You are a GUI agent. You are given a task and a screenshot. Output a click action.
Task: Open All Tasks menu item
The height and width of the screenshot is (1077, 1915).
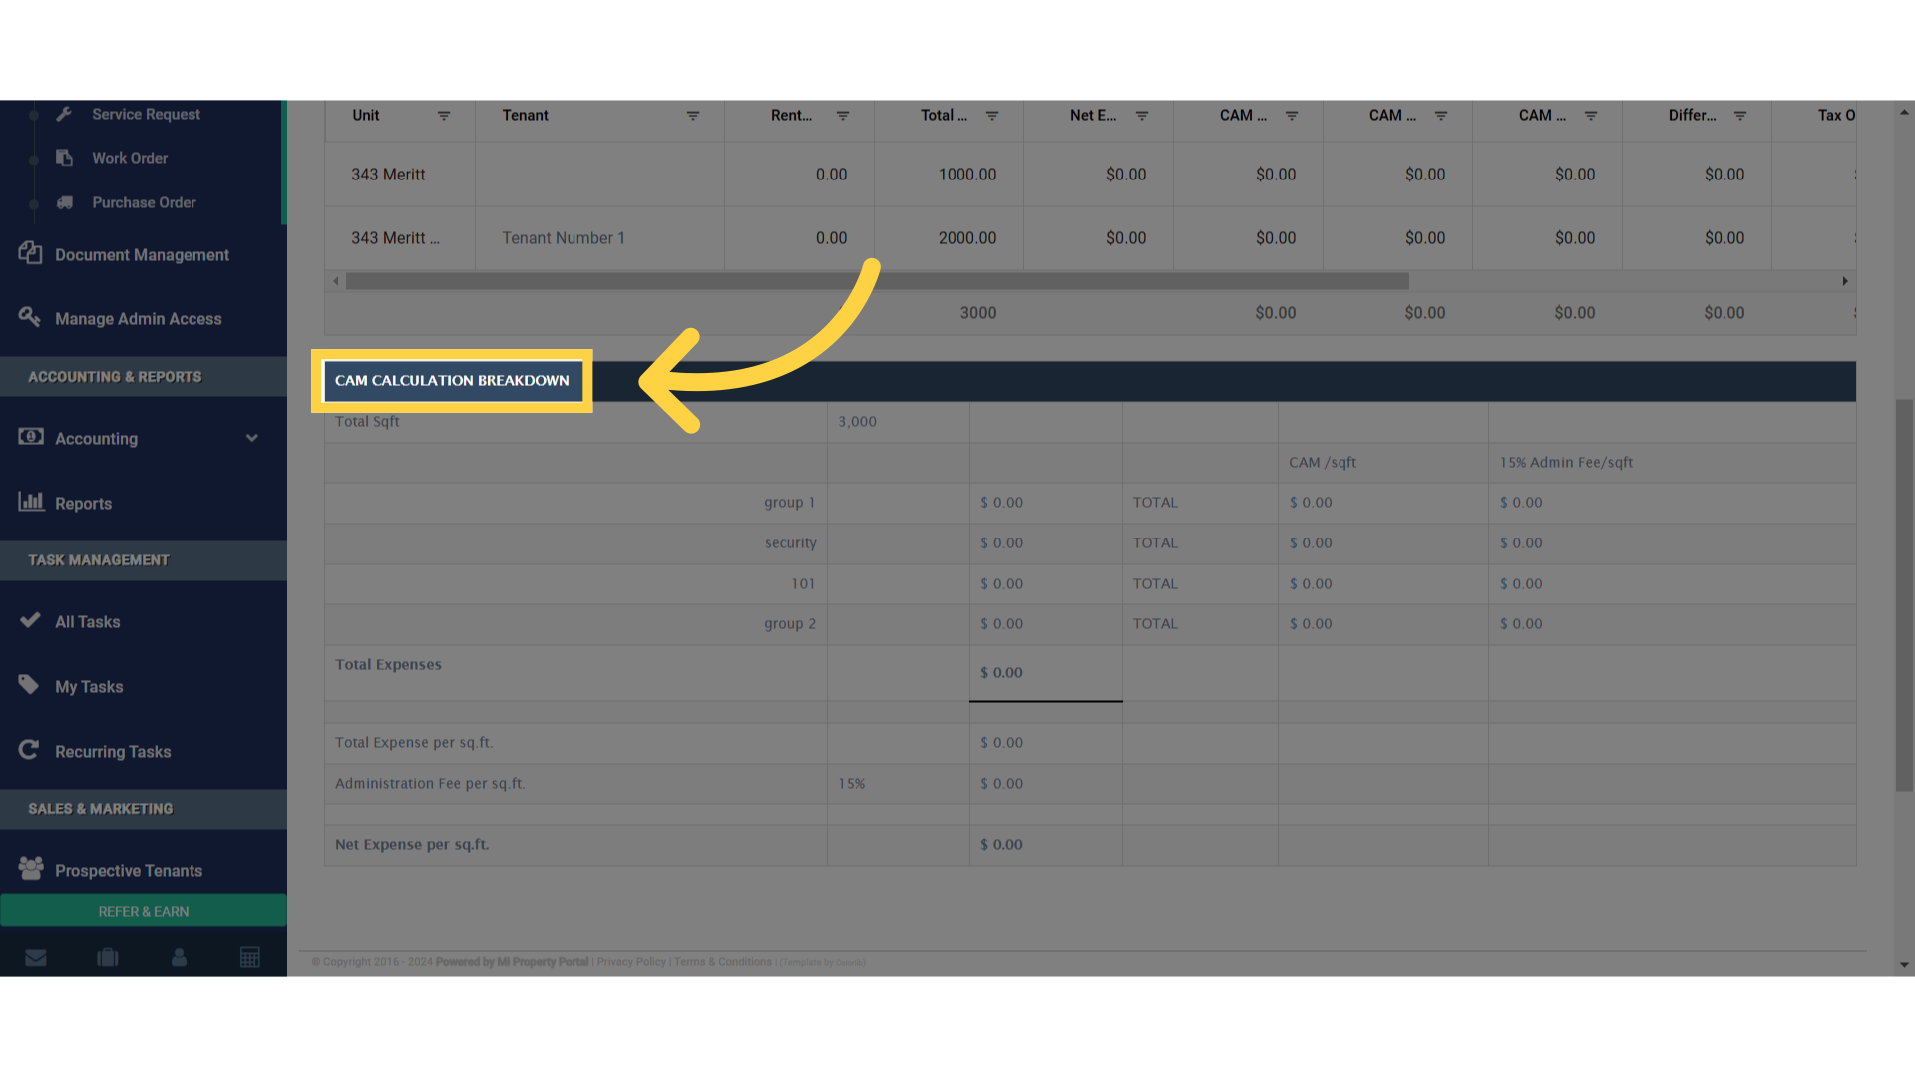88,622
